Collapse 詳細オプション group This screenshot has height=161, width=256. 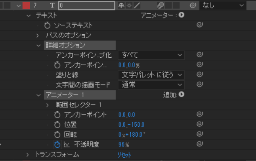39,46
